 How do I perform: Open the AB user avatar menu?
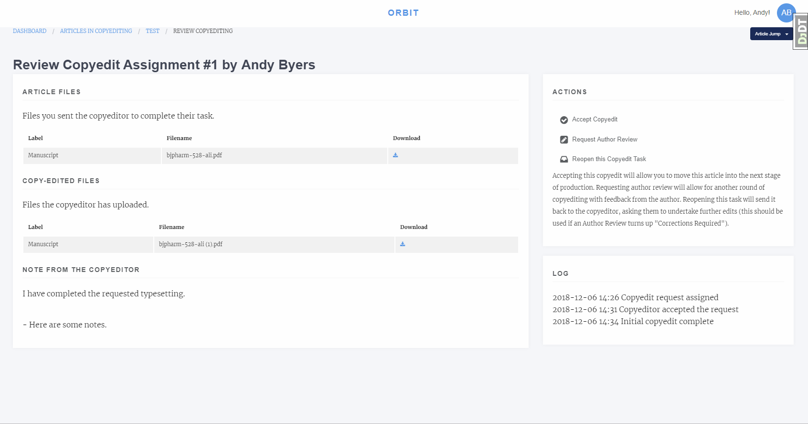pos(786,13)
